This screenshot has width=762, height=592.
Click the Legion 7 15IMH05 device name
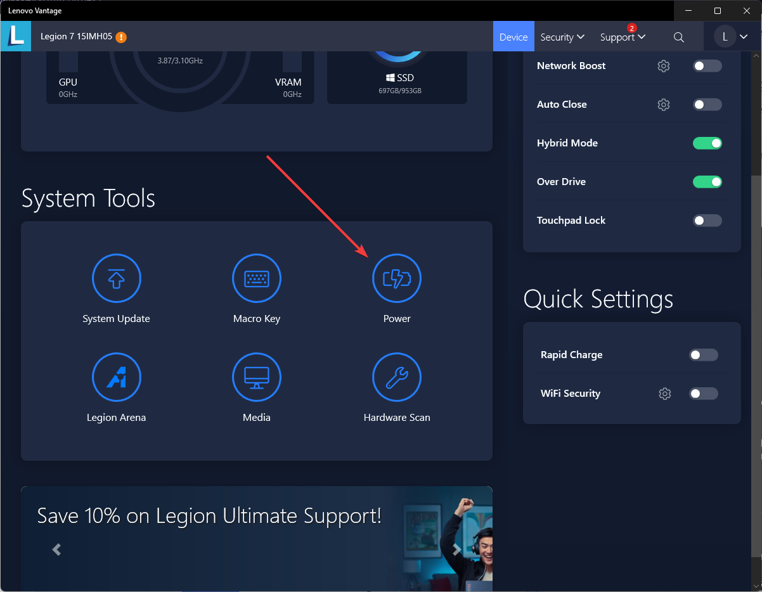coord(76,37)
